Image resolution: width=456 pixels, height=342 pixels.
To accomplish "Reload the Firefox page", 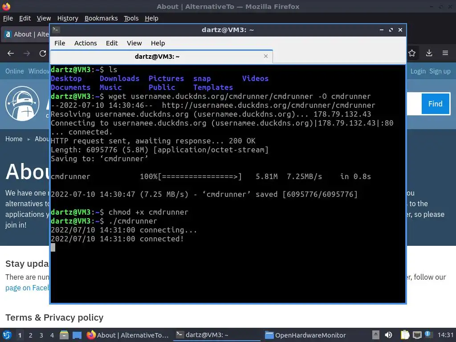I will pos(43,53).
